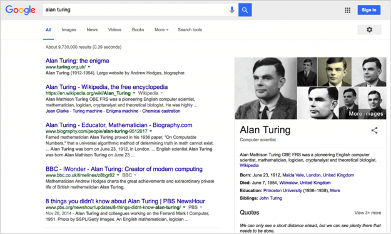Switch to Books tab

click(x=138, y=29)
